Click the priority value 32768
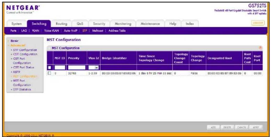271x137 pixels. tap(72, 73)
